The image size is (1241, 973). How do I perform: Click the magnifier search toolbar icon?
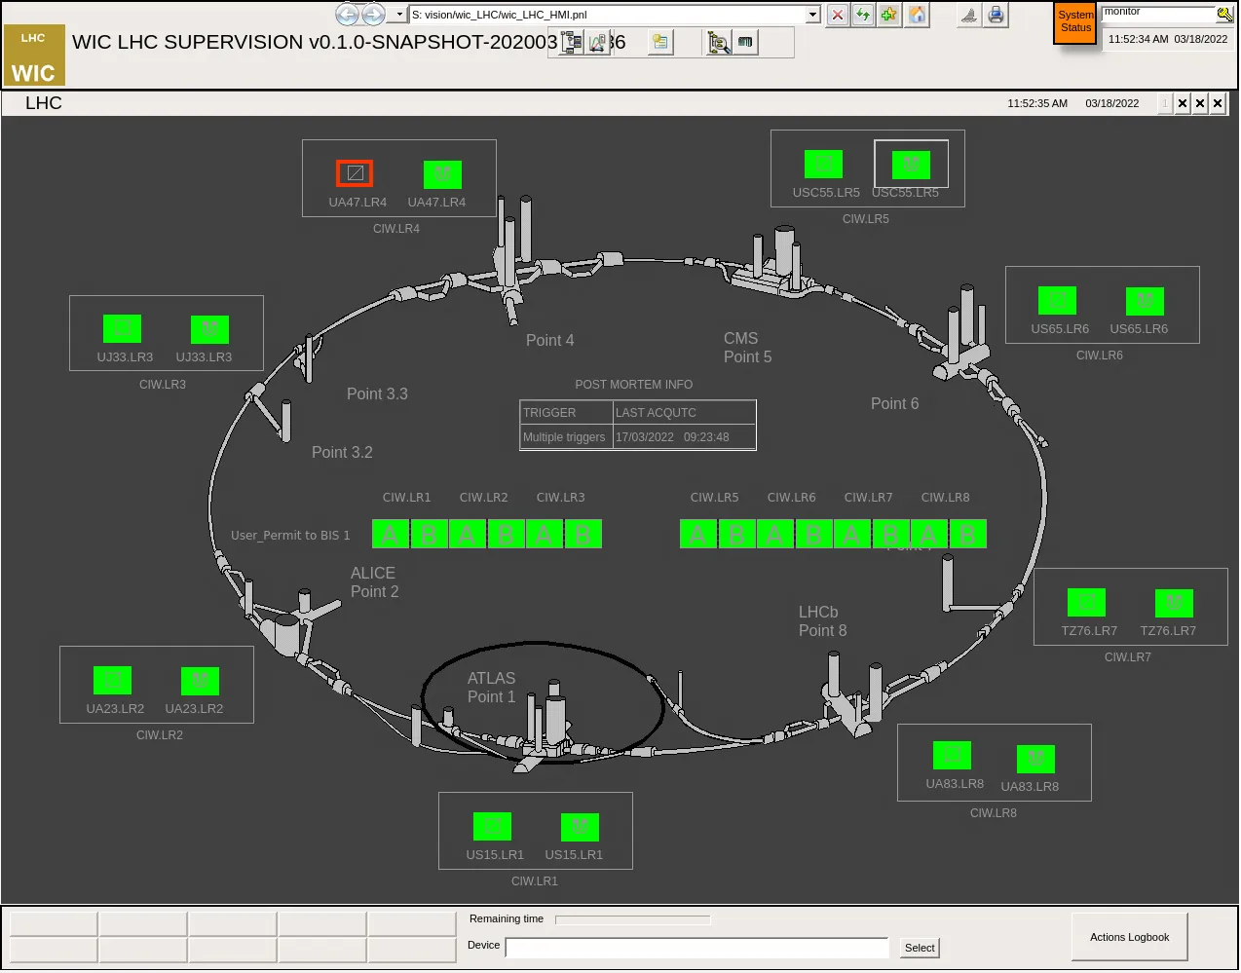point(719,42)
